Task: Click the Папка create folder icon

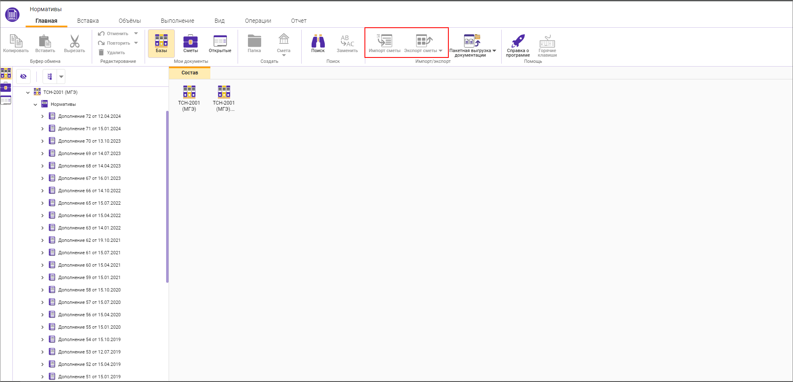Action: coord(254,41)
